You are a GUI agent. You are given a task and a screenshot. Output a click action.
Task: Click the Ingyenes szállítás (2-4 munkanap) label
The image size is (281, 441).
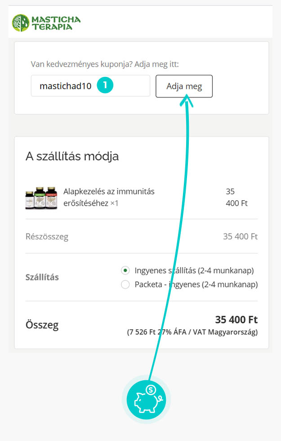point(194,270)
